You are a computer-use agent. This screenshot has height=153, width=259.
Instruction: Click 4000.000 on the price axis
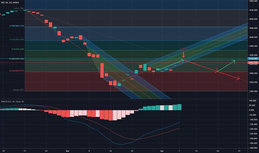(x=253, y=19)
